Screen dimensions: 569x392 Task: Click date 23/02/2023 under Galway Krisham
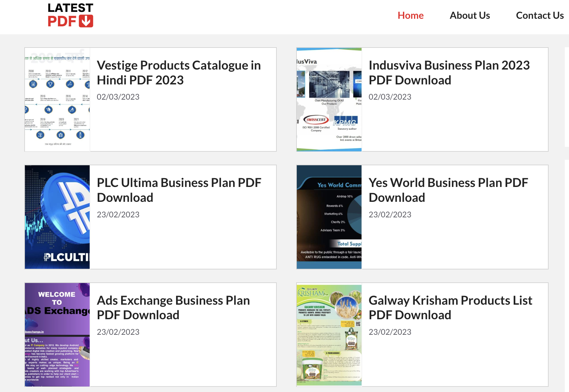pyautogui.click(x=390, y=332)
